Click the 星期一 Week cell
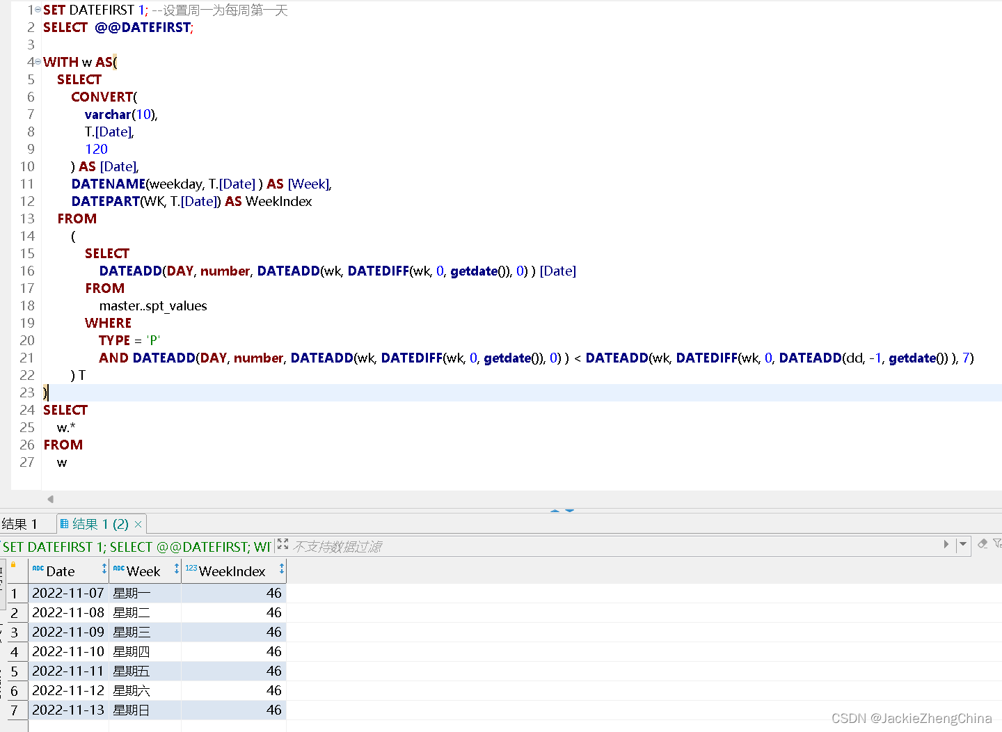 (145, 594)
